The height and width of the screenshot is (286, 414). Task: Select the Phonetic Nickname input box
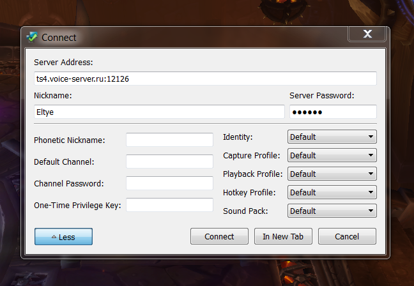coord(169,140)
